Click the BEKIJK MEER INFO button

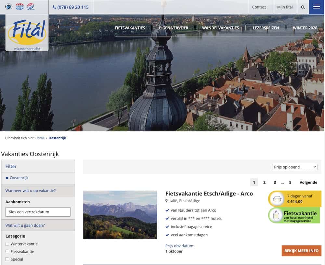tap(301, 251)
